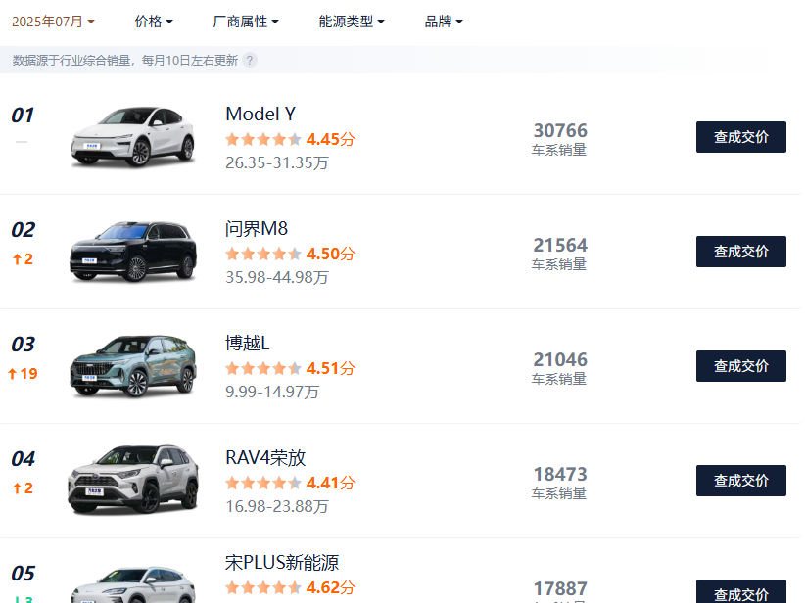Click the Model Y price 26.35-31.35万
Image resolution: width=805 pixels, height=603 pixels.
coord(277,162)
